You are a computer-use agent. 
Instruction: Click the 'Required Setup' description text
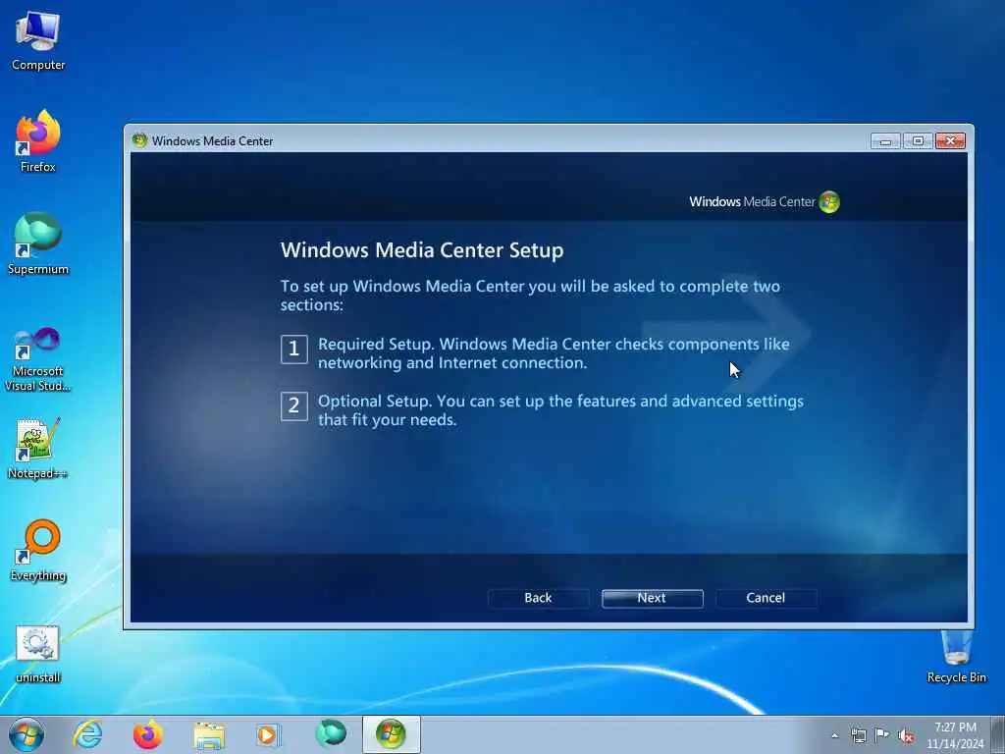[554, 353]
